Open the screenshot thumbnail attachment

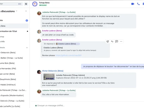click(x=49, y=77)
